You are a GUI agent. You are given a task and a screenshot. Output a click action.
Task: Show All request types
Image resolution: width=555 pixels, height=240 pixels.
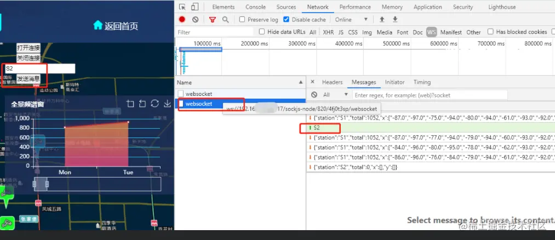pyautogui.click(x=312, y=32)
